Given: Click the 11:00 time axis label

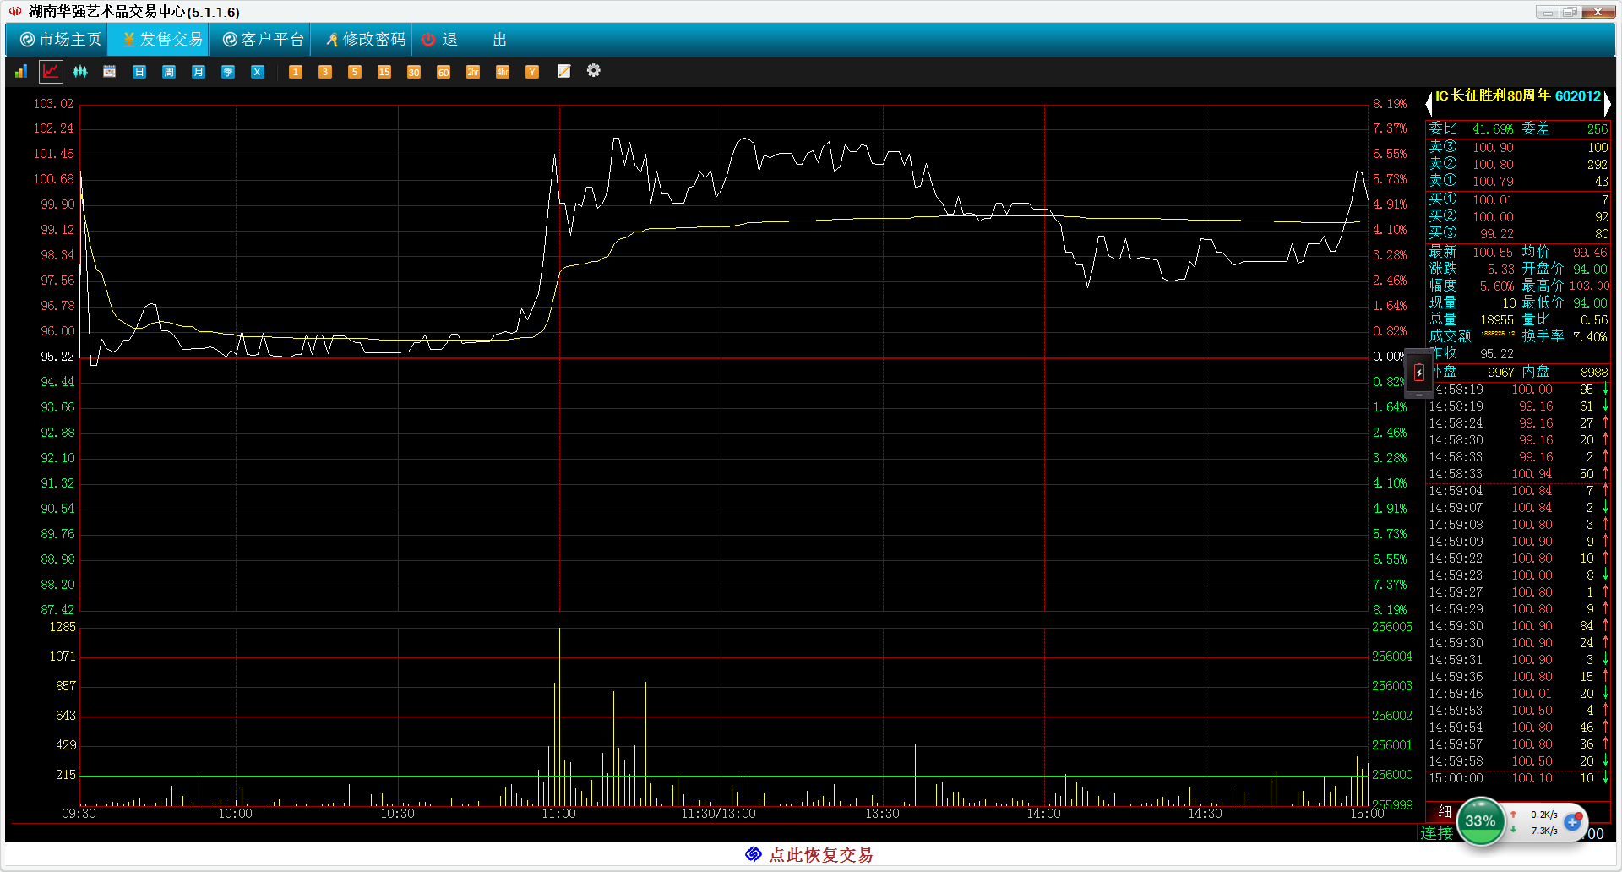Looking at the screenshot, I should 558,814.
